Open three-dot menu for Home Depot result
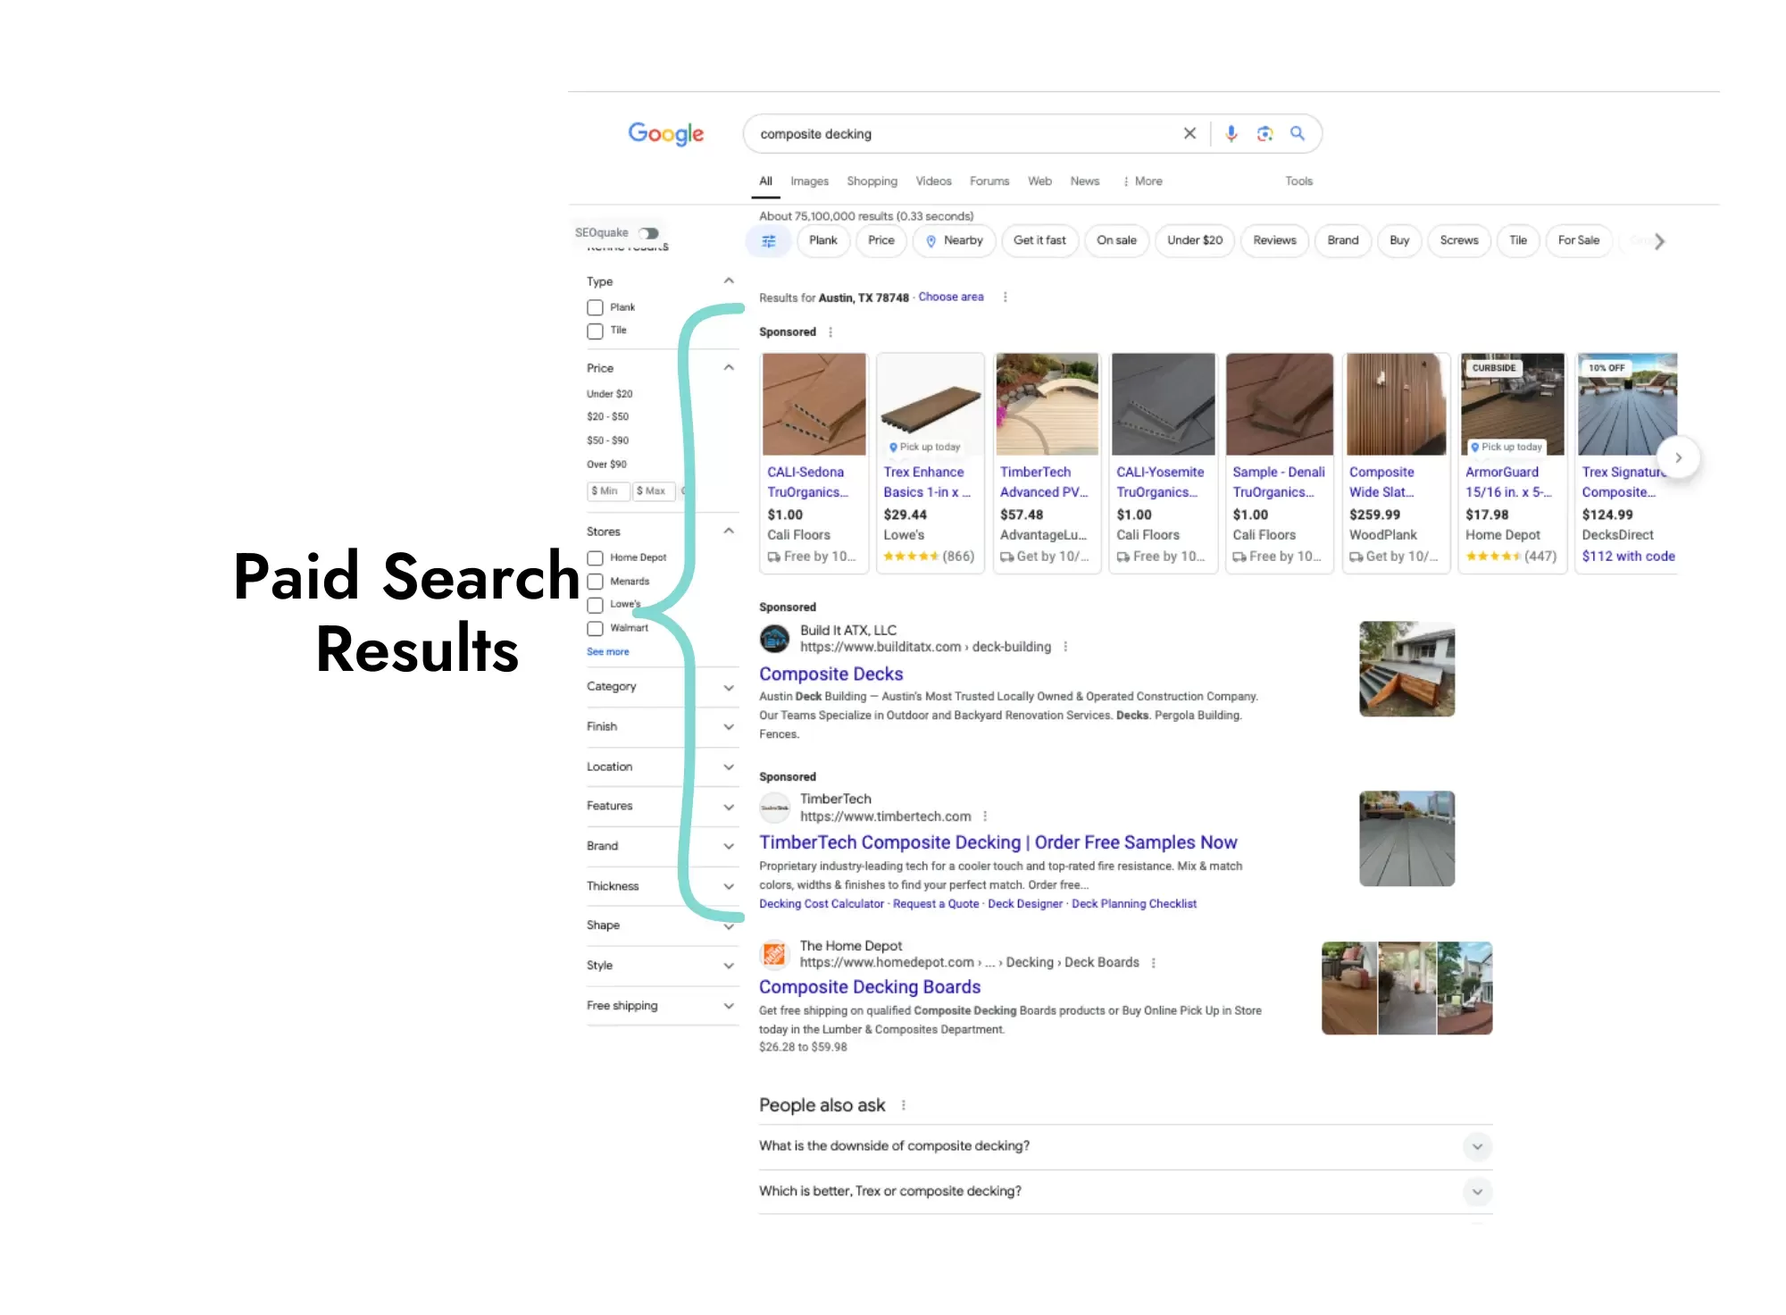This screenshot has width=1786, height=1315. coord(1154,963)
